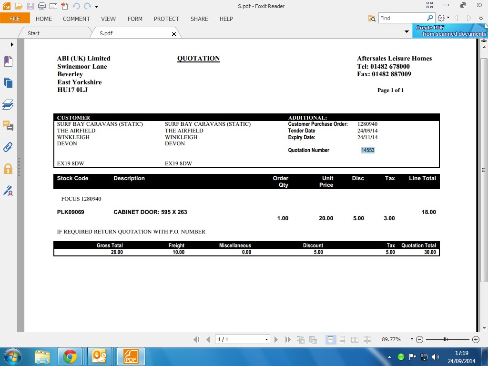Click the Create PDF from scanned documents banner
488x366 pixels.
(450, 31)
